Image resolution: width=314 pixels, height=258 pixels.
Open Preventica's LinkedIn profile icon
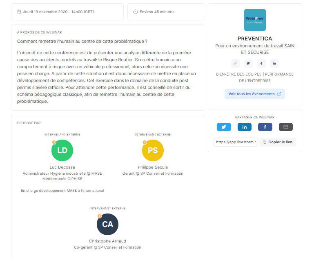(274, 63)
